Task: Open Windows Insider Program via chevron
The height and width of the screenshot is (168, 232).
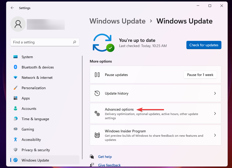Action: pos(215,135)
